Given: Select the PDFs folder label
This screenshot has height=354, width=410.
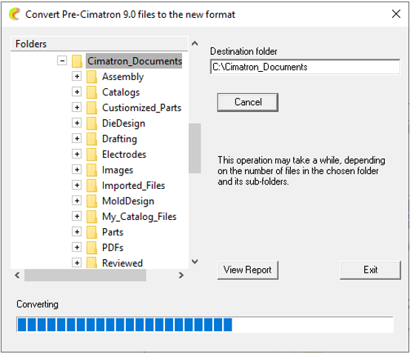Looking at the screenshot, I should coord(112,247).
